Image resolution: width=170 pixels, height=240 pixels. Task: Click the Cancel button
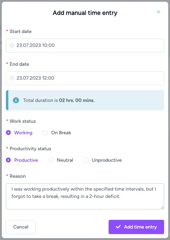click(x=21, y=227)
